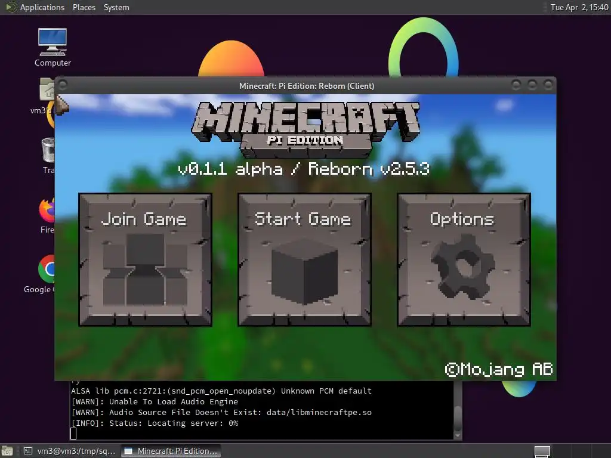This screenshot has width=611, height=458.
Task: Select the Computer desktop icon
Action: (x=53, y=48)
